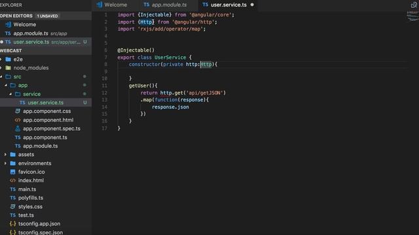This screenshot has width=419, height=235.
Task: Click 'api/getJSON' string on line 12
Action: click(x=205, y=93)
